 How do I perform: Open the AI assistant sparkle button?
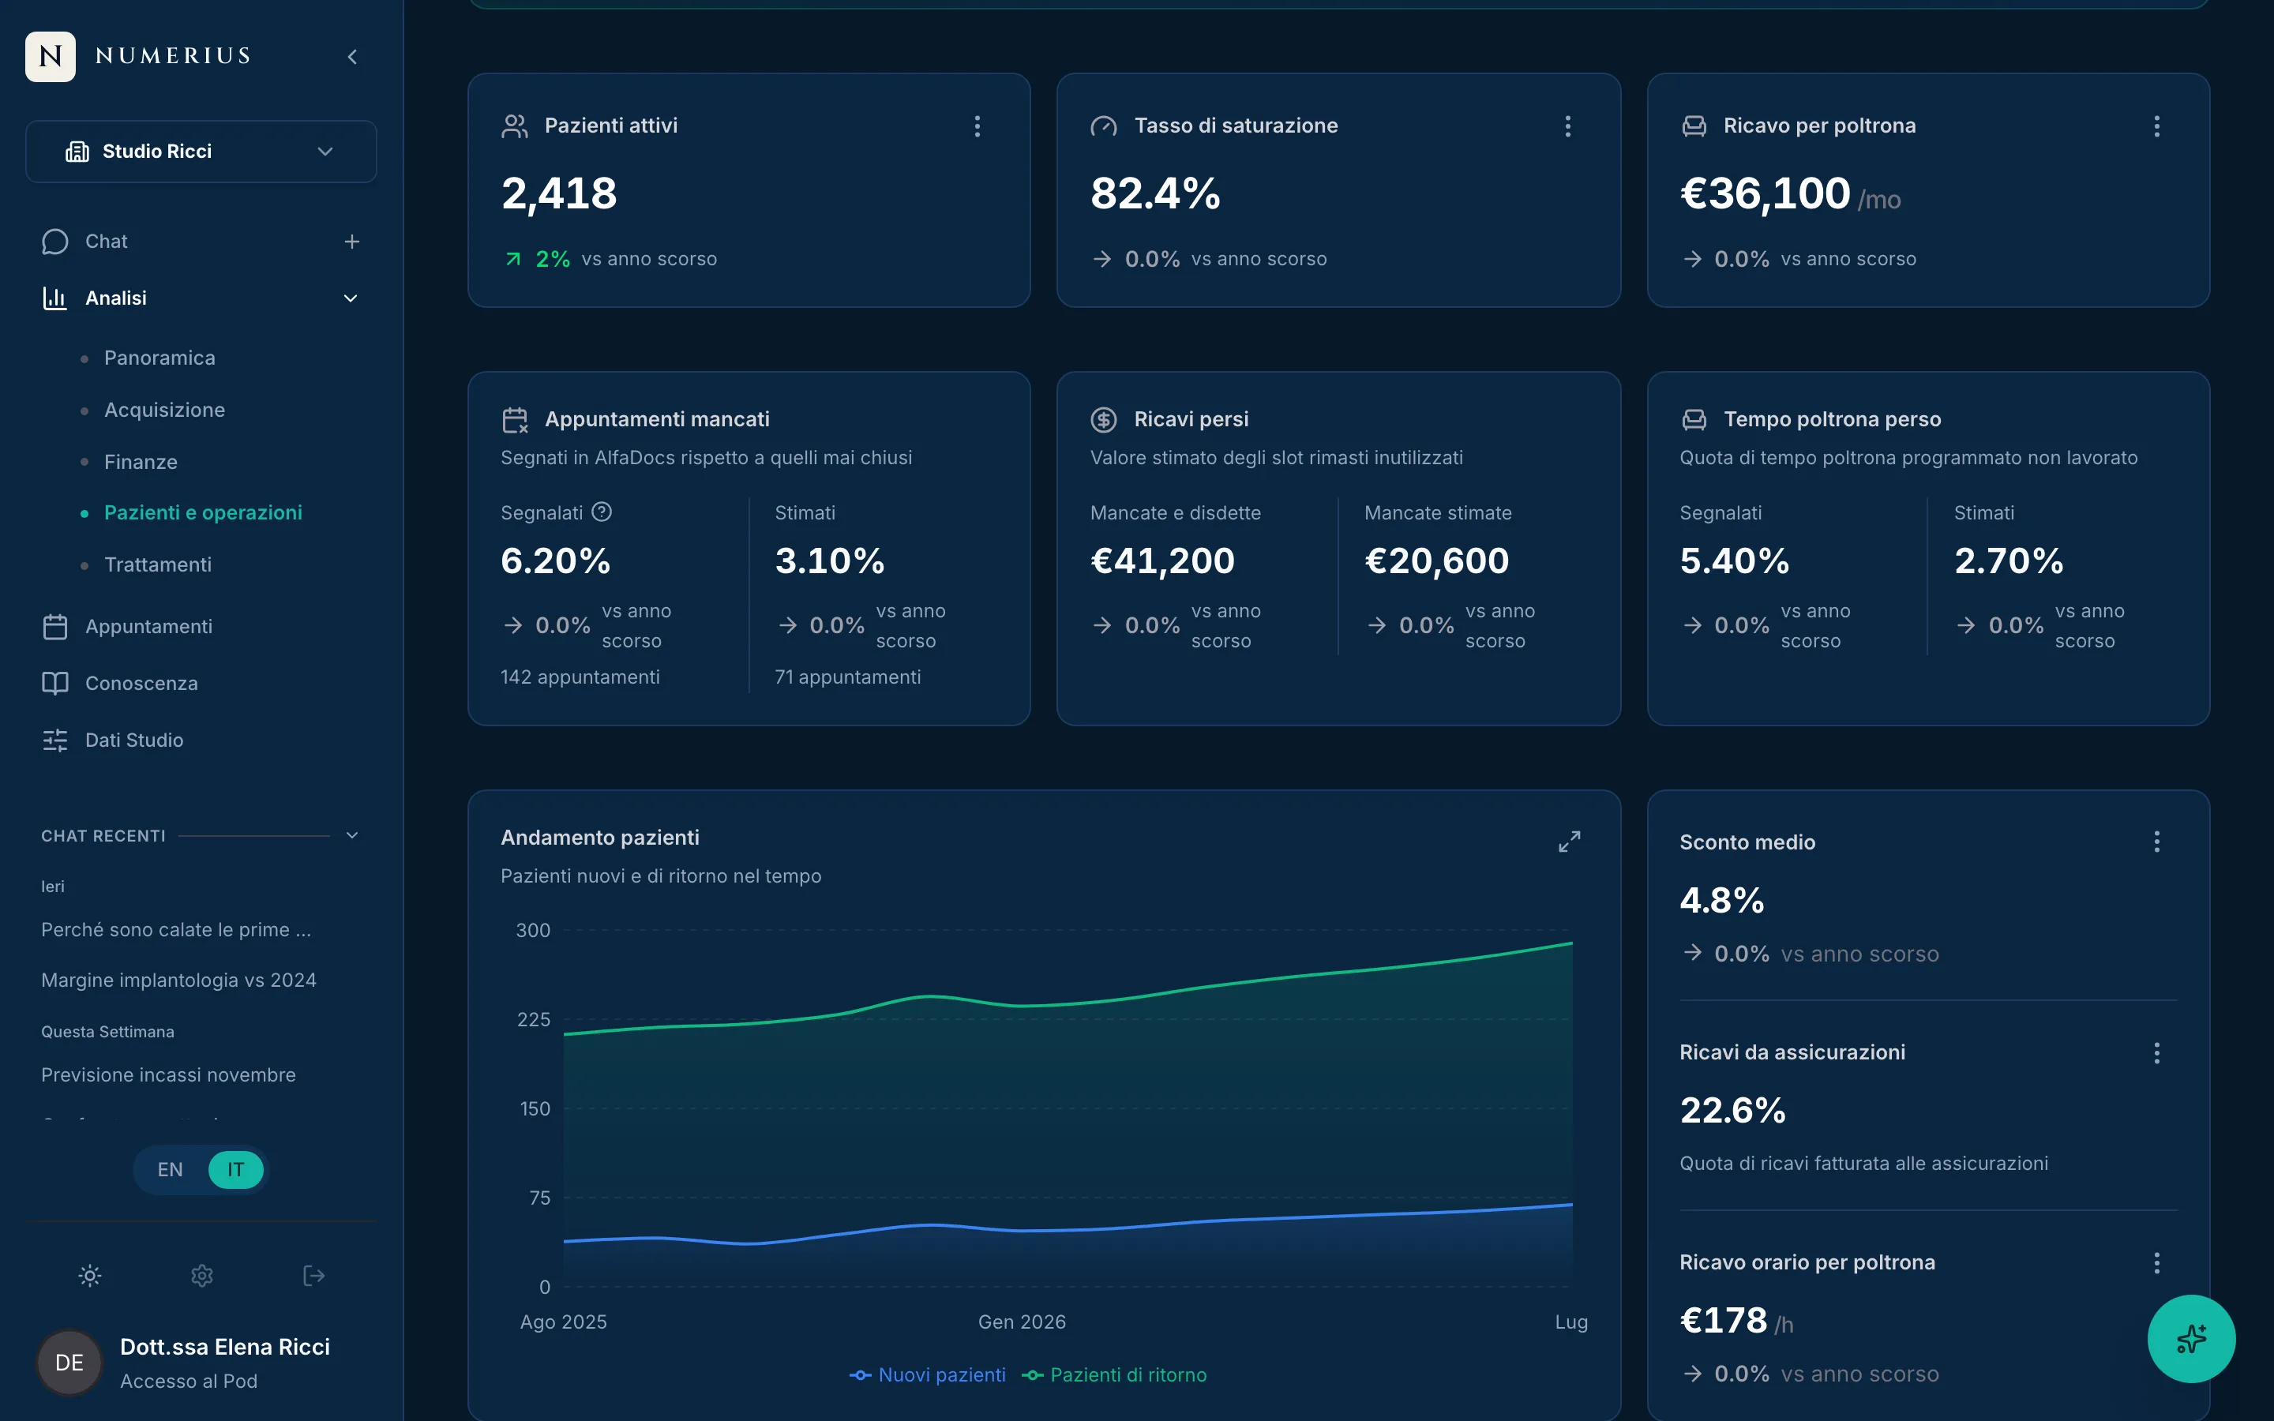pos(2191,1338)
